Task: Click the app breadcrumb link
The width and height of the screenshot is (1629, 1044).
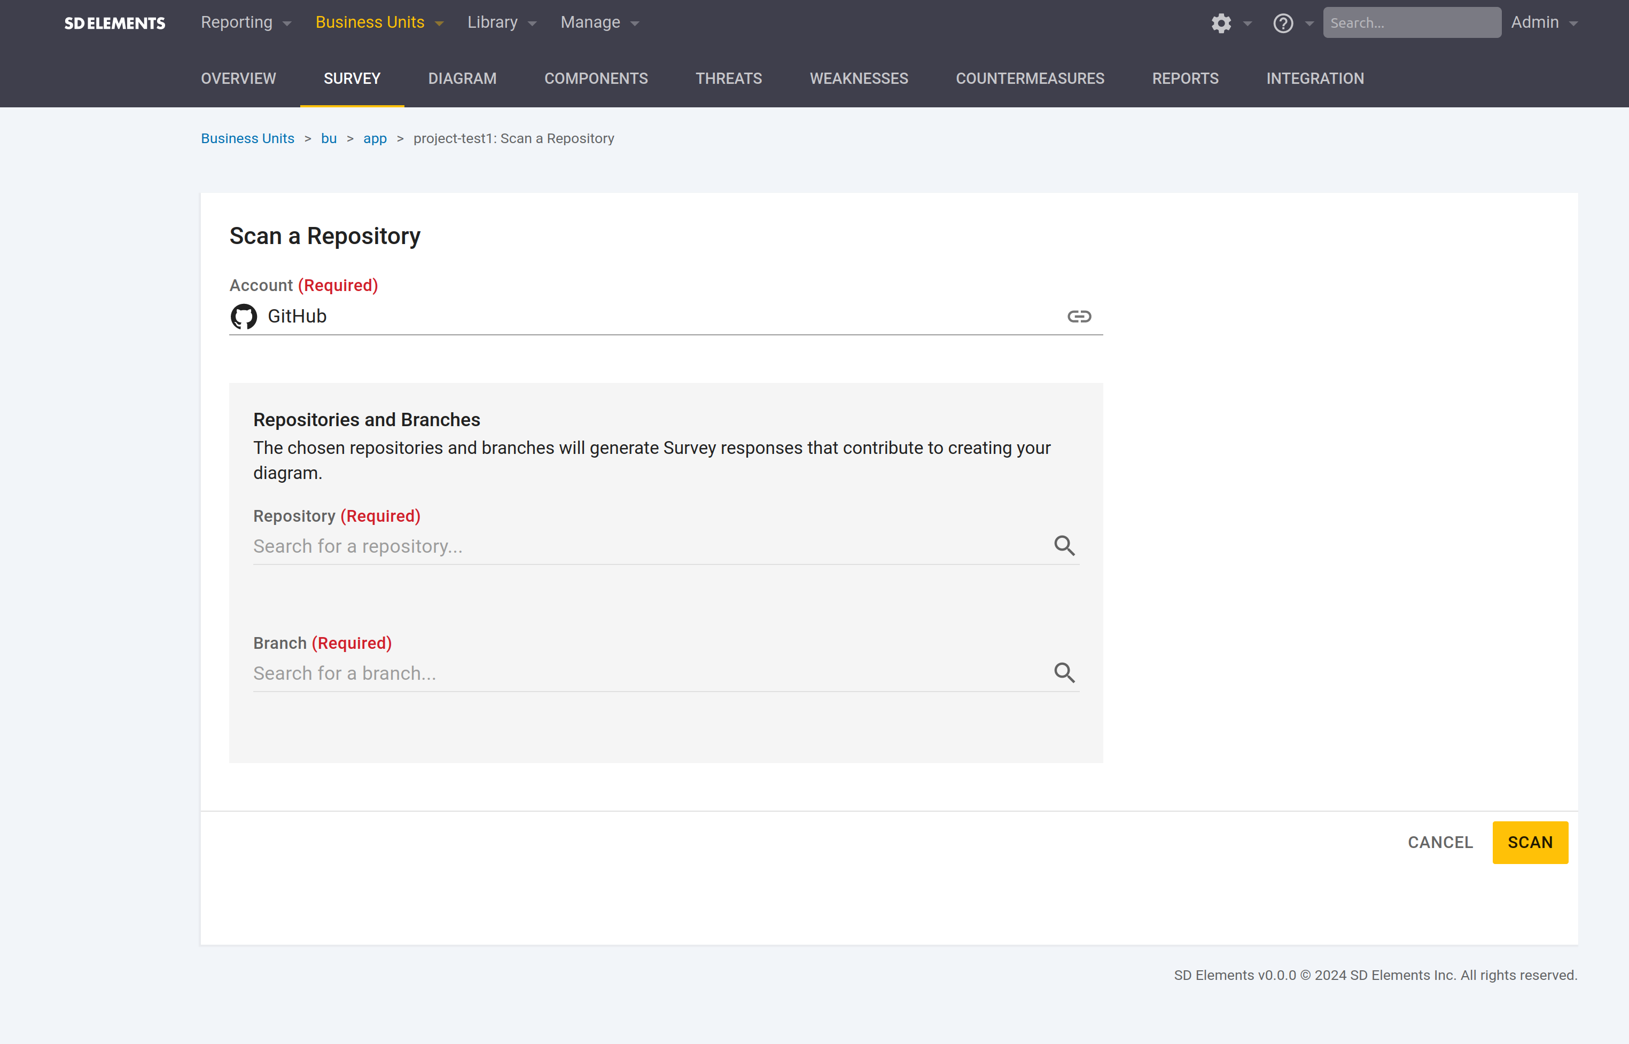Action: pos(373,138)
